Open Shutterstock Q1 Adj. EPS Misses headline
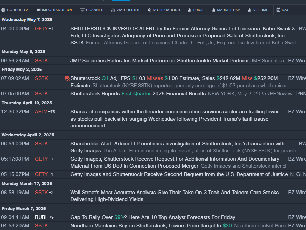The image size is (306, 230). point(174,82)
